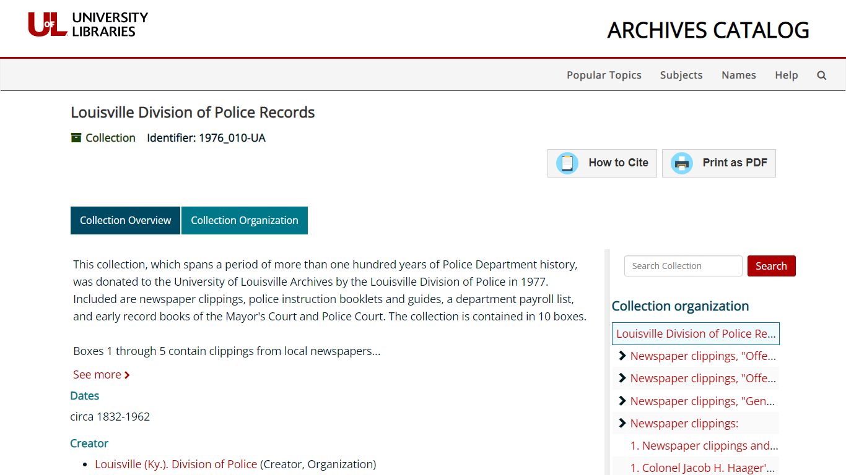The height and width of the screenshot is (475, 846).
Task: Click the date value circa 1832-1962
Action: click(x=110, y=416)
